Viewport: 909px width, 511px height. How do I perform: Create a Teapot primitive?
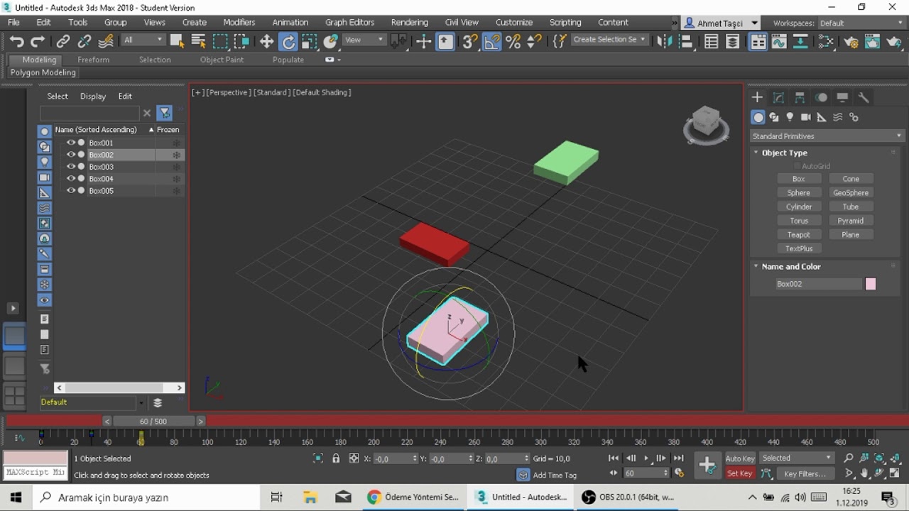[799, 235]
